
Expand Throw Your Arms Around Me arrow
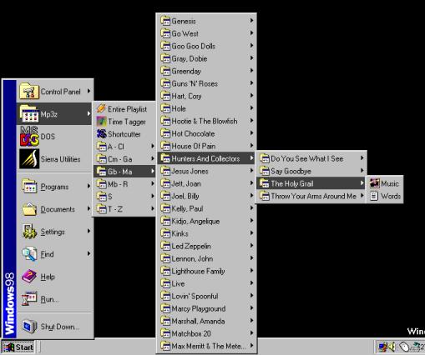point(362,196)
